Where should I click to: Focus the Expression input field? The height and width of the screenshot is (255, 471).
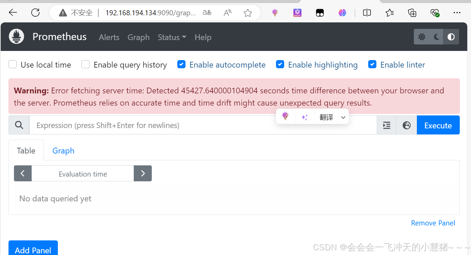tap(203, 125)
